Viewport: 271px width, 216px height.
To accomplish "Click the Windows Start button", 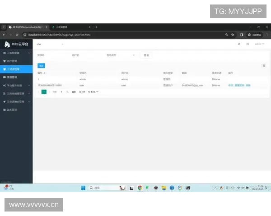I will [83, 188].
